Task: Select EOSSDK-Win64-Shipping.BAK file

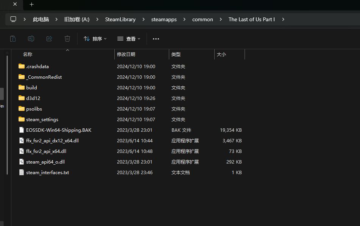Action: point(59,130)
